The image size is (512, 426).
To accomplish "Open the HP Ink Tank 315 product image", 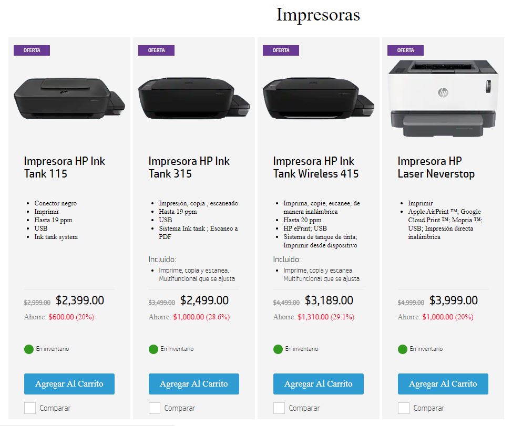I will [x=194, y=99].
